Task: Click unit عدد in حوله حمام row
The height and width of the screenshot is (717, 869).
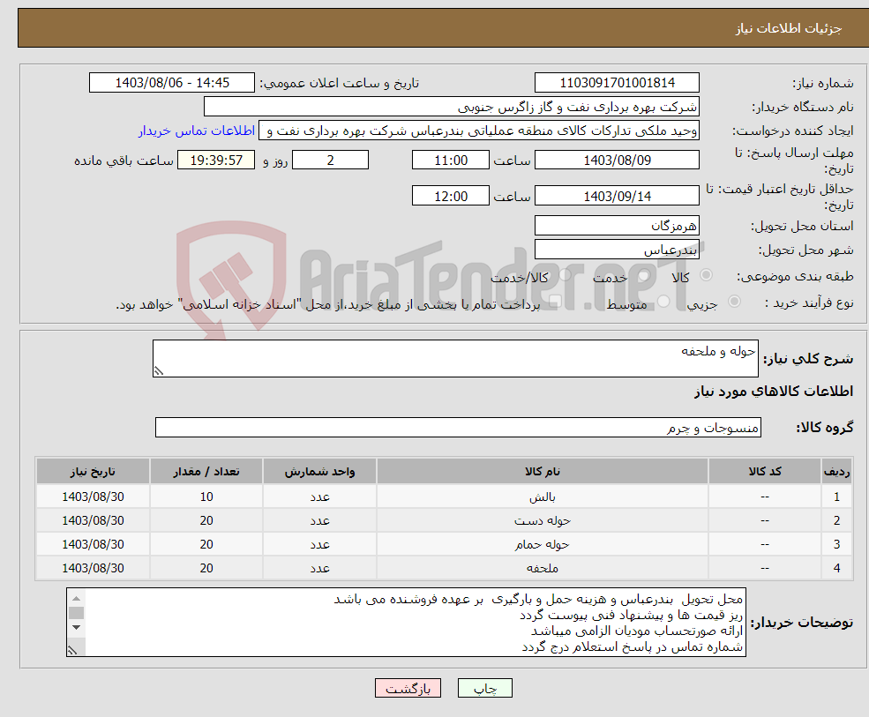Action: point(319,544)
